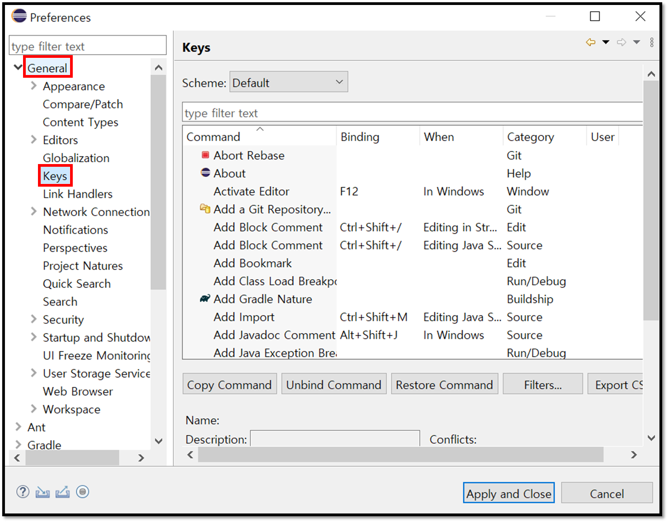Click the horizontal scrollbar of Keys panel
The height and width of the screenshot is (522, 668).
tap(400, 455)
